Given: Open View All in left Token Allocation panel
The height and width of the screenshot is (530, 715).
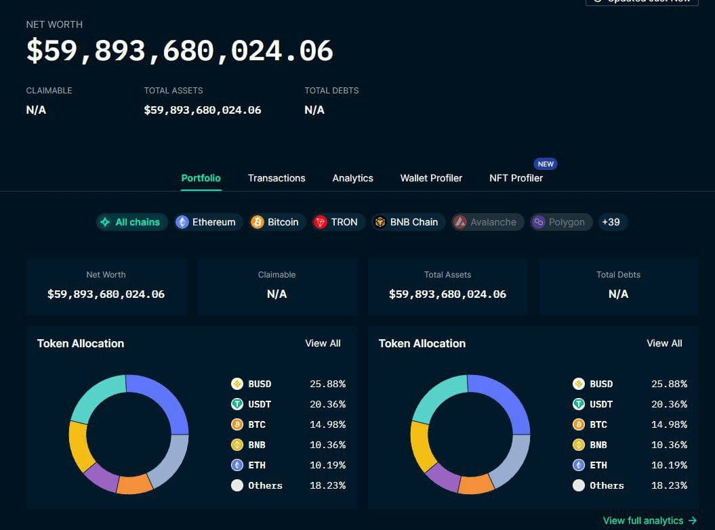Looking at the screenshot, I should tap(323, 343).
